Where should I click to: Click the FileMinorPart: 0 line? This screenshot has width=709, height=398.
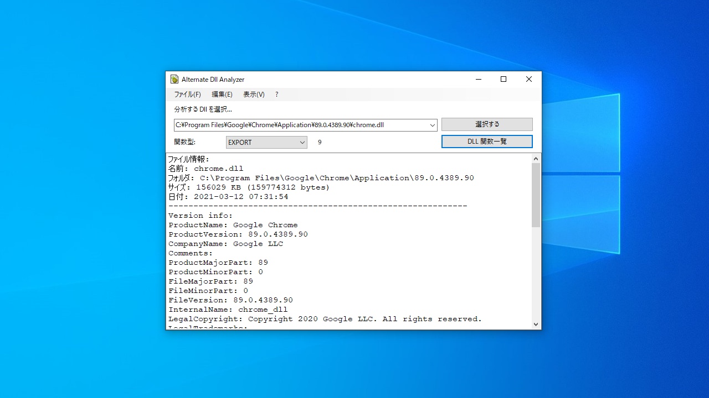(x=208, y=291)
